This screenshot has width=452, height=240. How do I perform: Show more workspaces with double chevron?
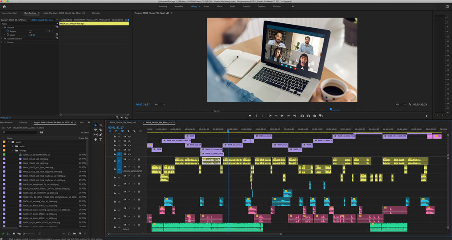[293, 6]
